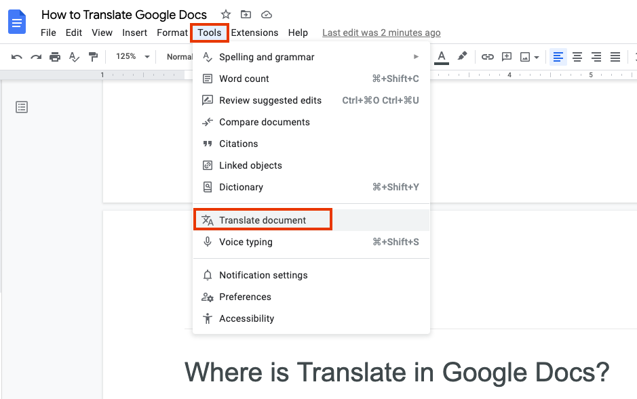Run spelling check from the toolbar icon
This screenshot has height=399, width=637.
pos(74,57)
